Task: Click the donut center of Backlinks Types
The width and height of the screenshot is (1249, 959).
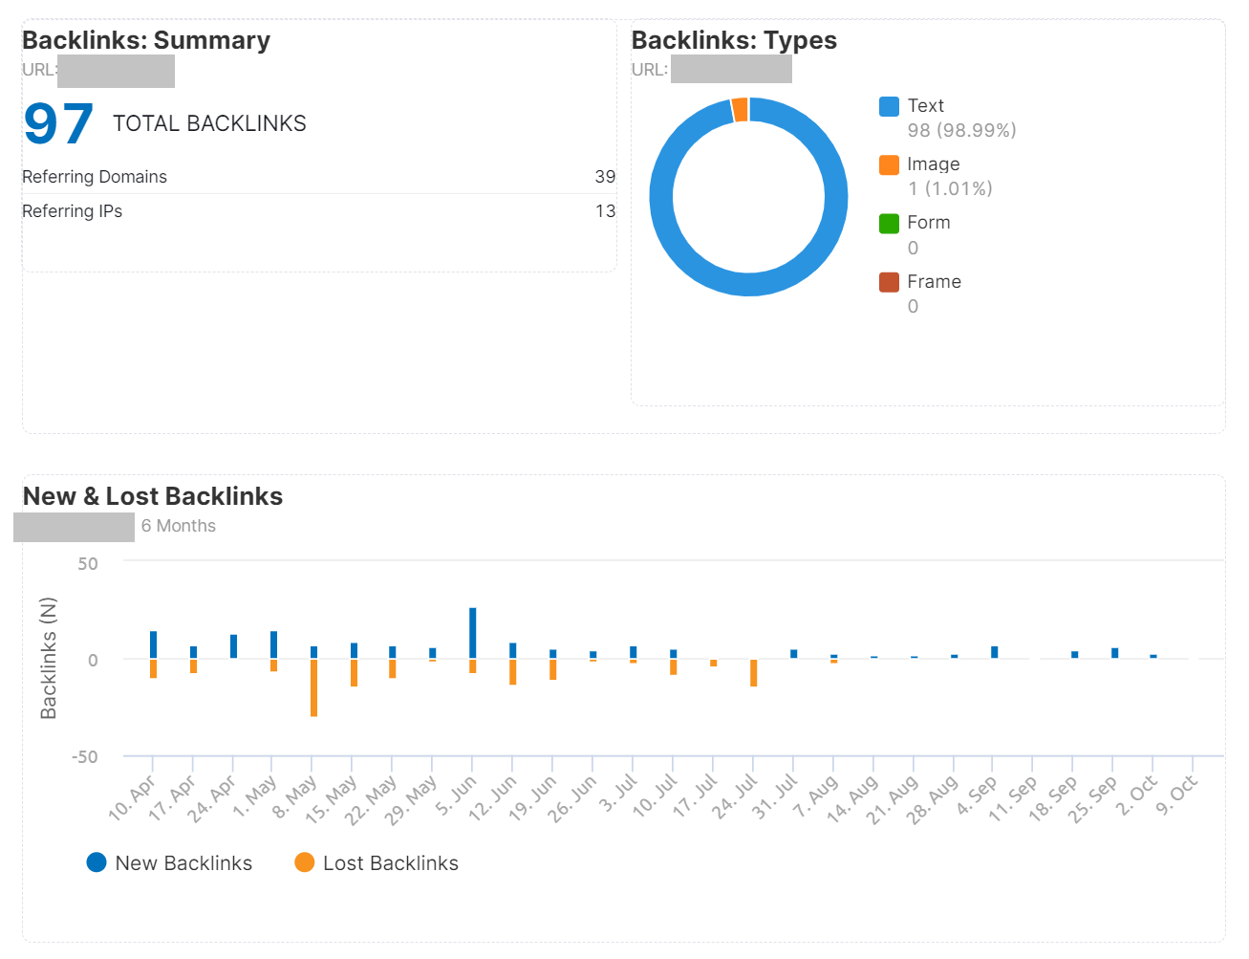Action: point(748,196)
